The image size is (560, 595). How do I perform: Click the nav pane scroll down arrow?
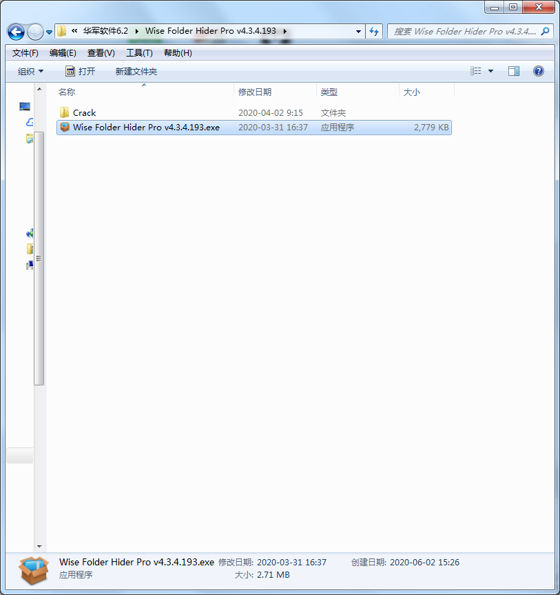coord(39,547)
